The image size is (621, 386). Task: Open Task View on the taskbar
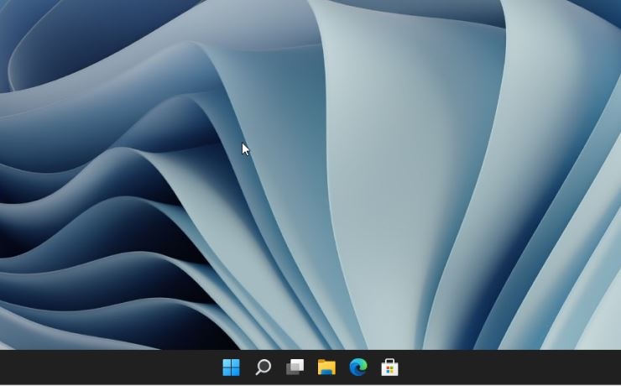click(295, 368)
